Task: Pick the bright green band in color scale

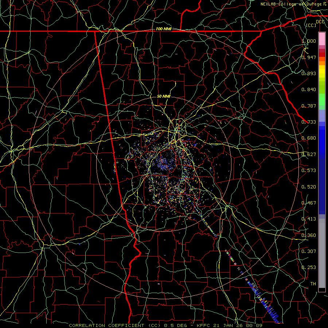Action: point(322,99)
